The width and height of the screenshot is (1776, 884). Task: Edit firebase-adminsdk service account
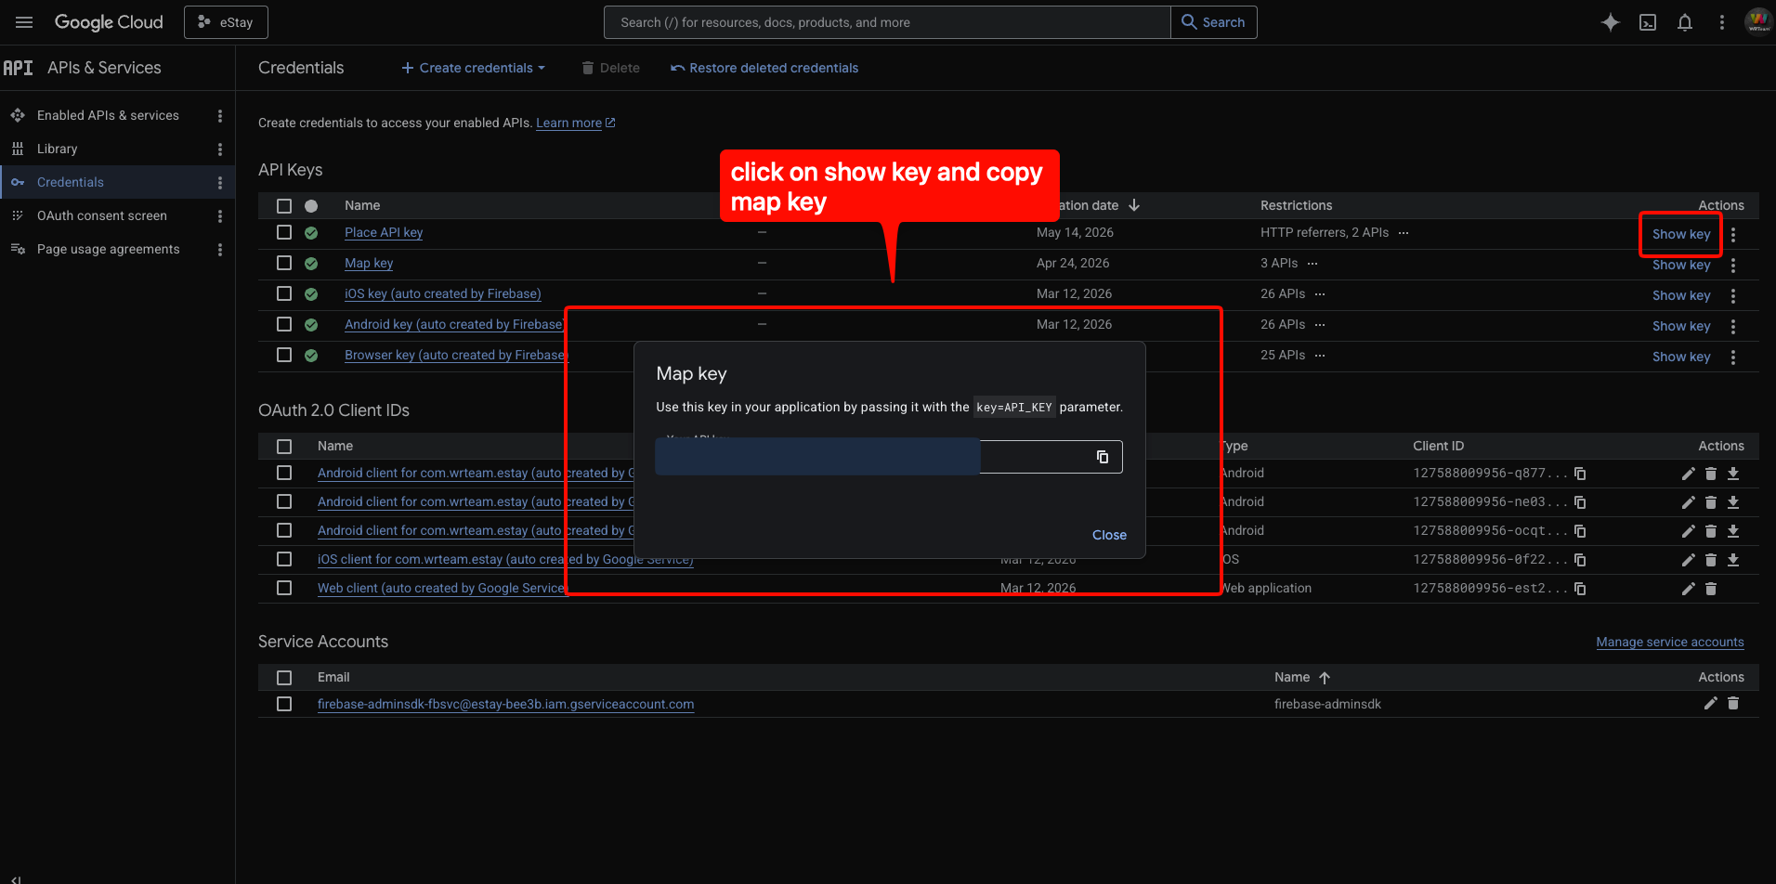1711,704
